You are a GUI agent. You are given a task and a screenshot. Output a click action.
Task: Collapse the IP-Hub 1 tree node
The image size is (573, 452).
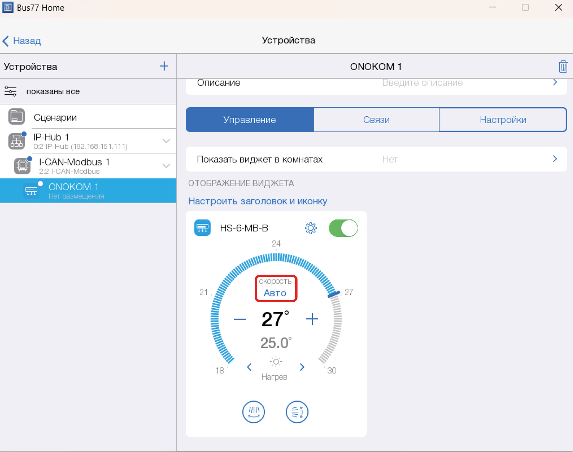(166, 141)
